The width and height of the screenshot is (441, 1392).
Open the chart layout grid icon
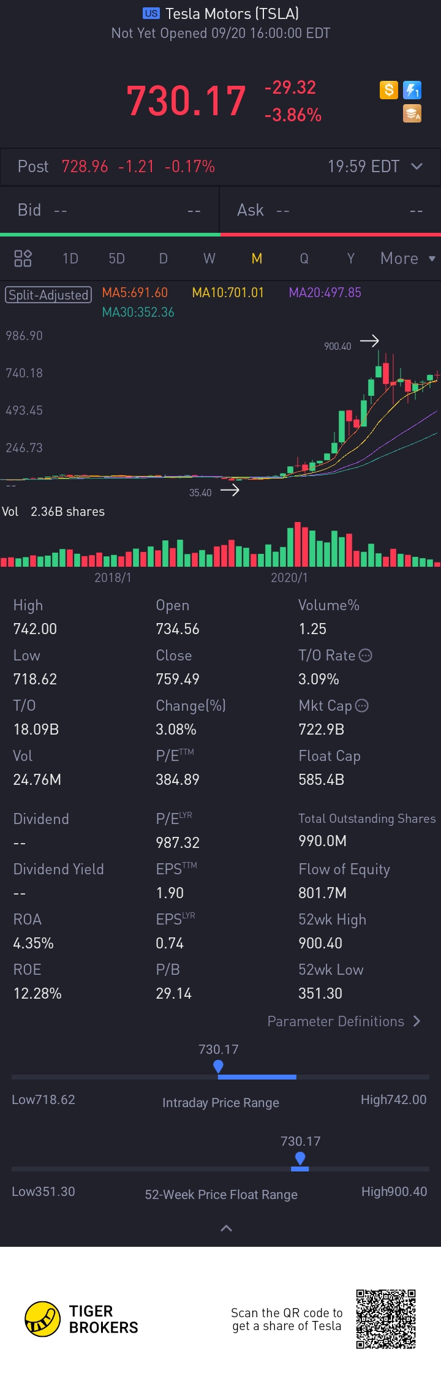click(x=23, y=259)
